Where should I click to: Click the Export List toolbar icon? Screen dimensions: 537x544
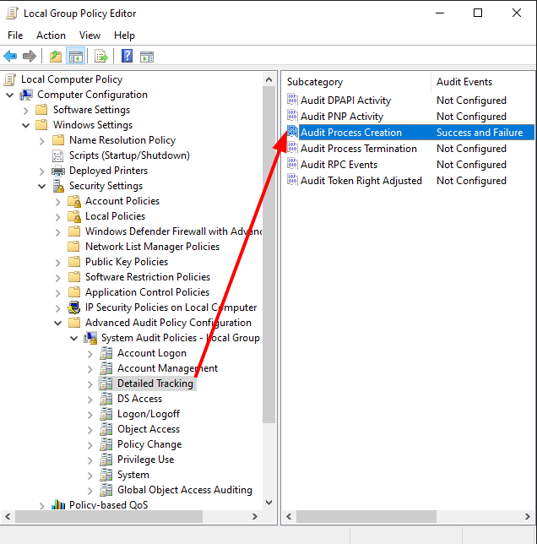tap(101, 57)
